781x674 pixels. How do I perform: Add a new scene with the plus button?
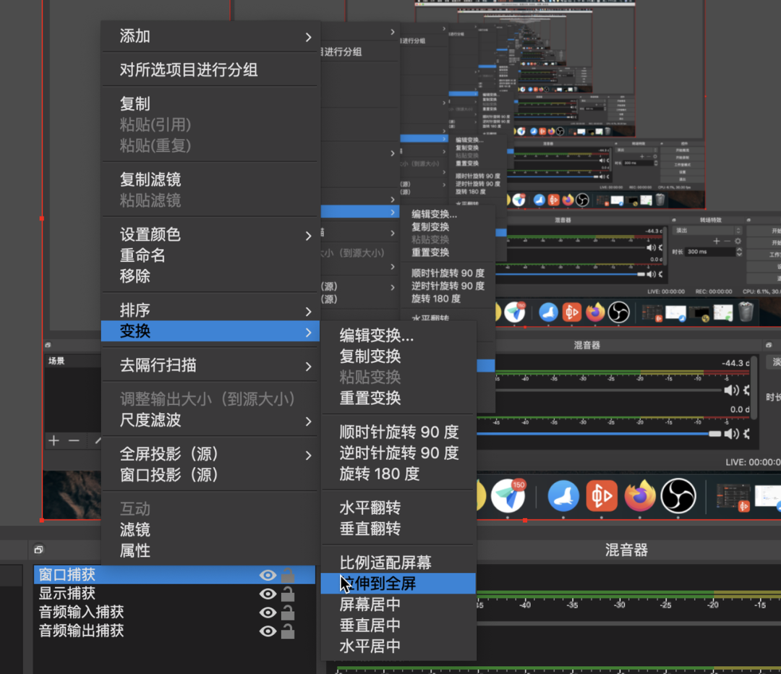click(54, 440)
